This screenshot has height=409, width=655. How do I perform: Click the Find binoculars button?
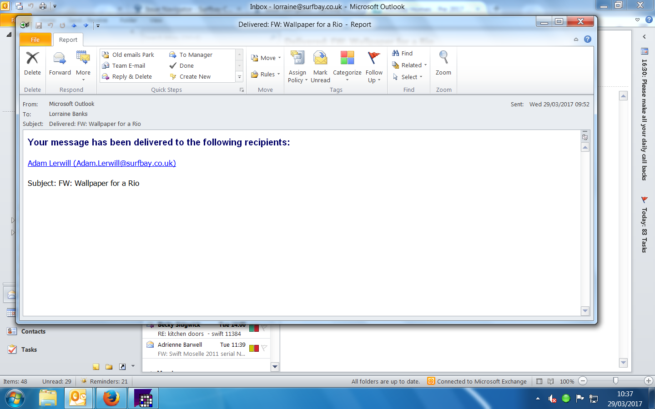pos(403,53)
